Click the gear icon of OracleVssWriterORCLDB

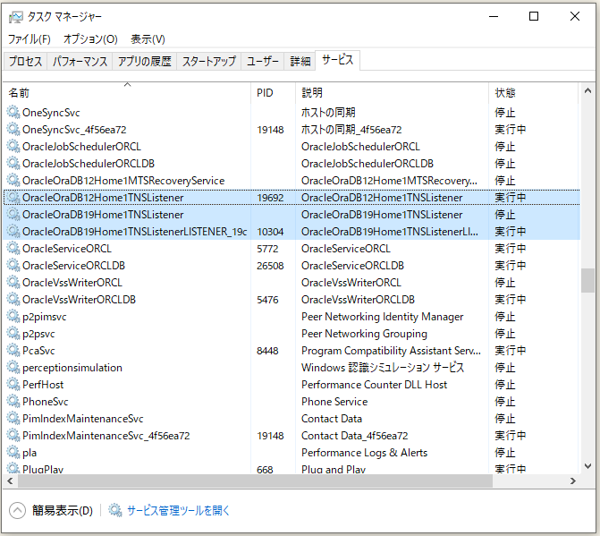click(x=13, y=300)
